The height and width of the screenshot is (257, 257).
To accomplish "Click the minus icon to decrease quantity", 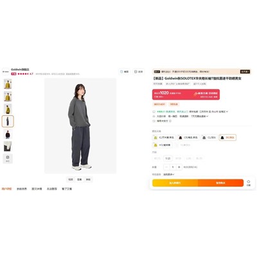I will pos(166,167).
